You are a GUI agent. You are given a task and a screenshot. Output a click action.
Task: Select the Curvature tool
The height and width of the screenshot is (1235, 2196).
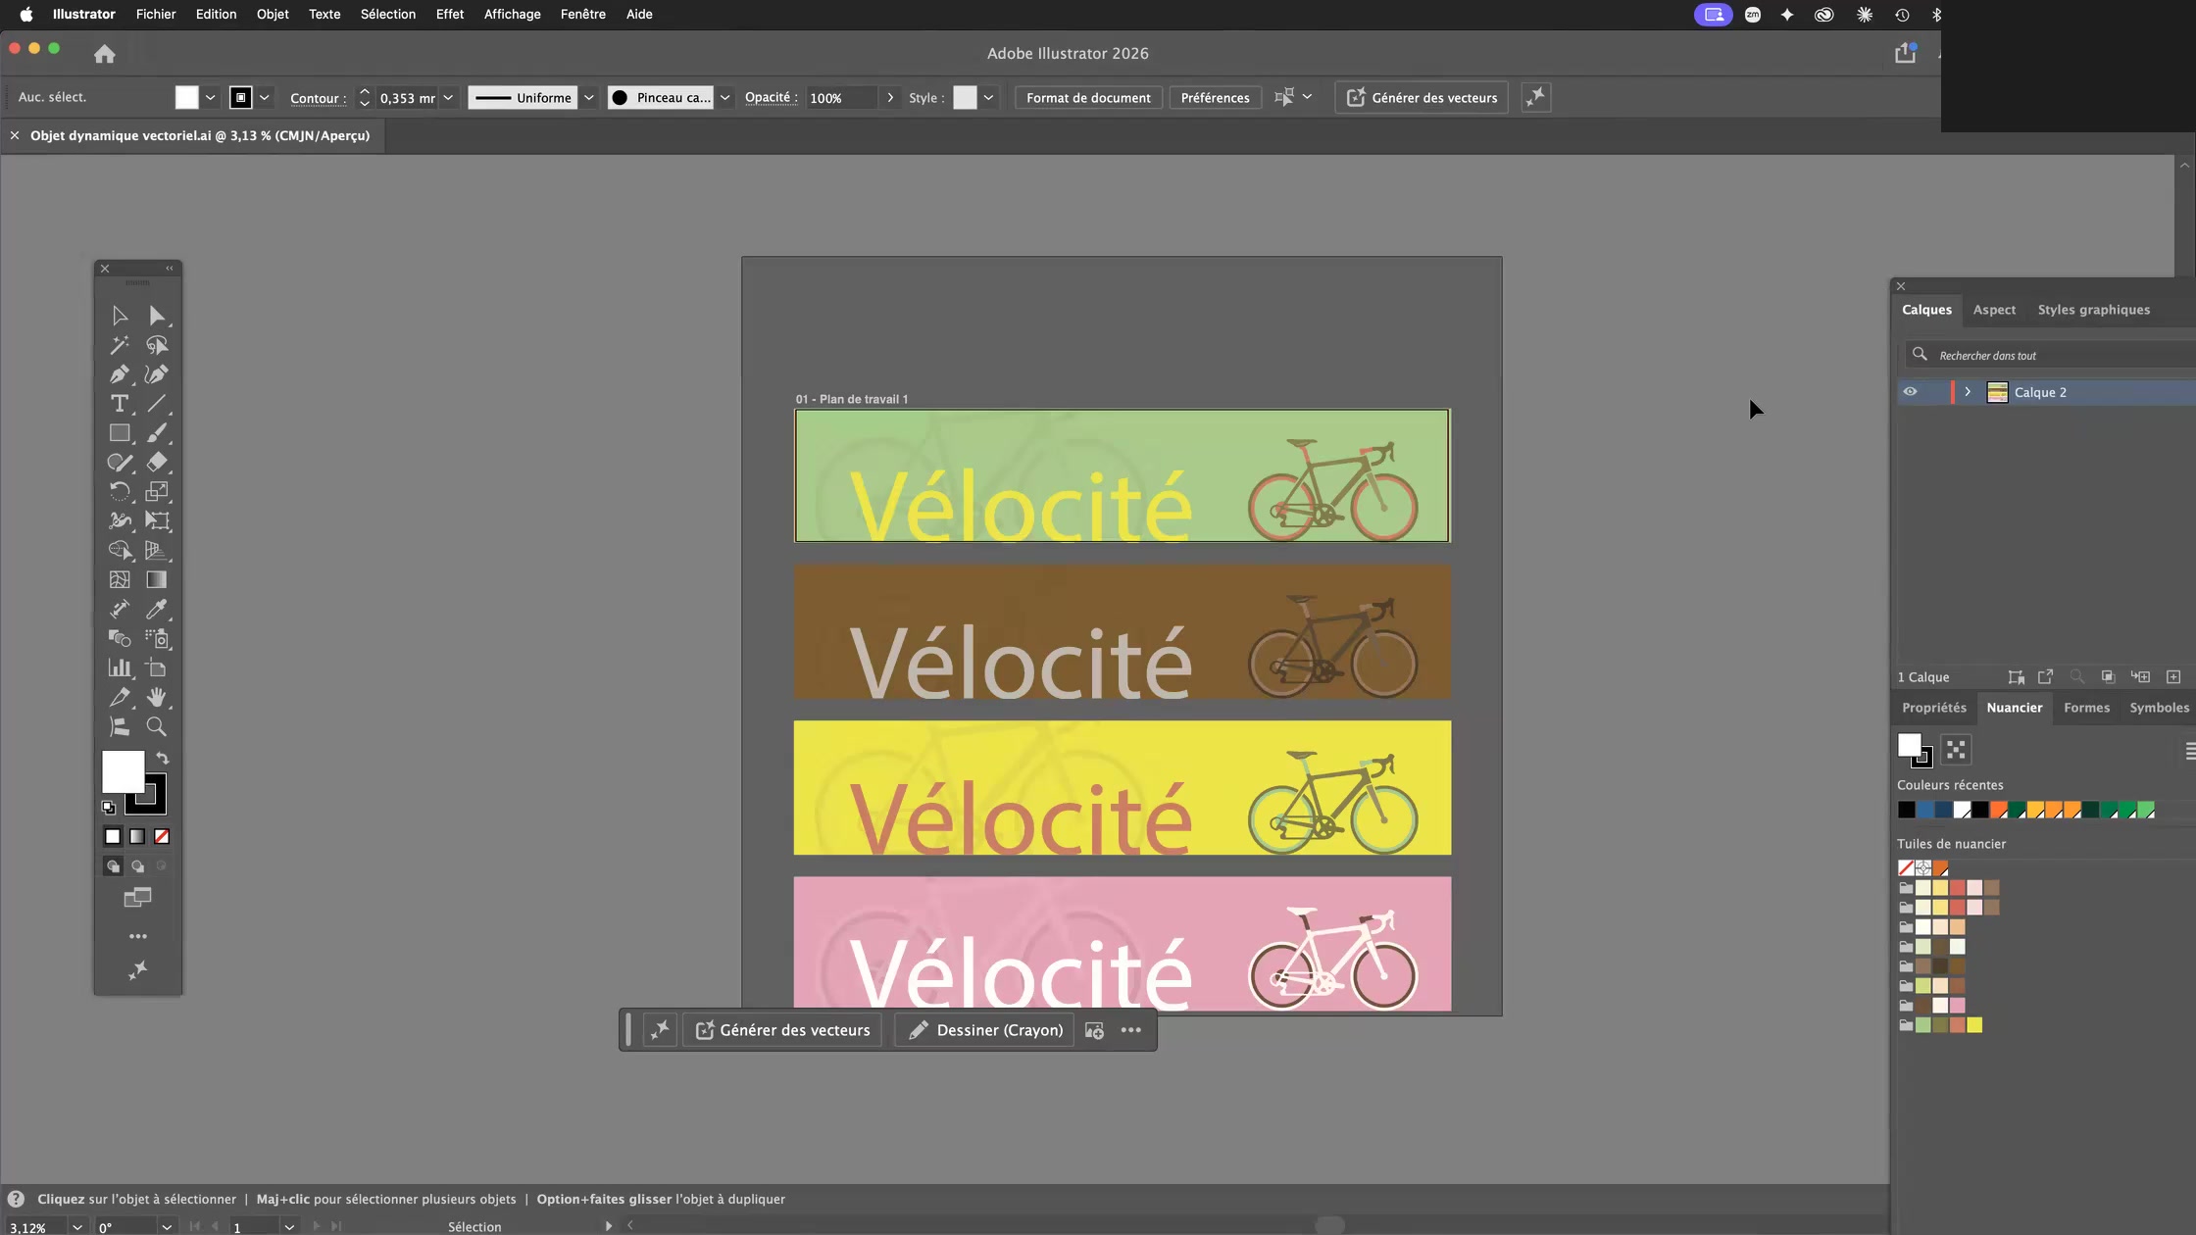point(157,374)
